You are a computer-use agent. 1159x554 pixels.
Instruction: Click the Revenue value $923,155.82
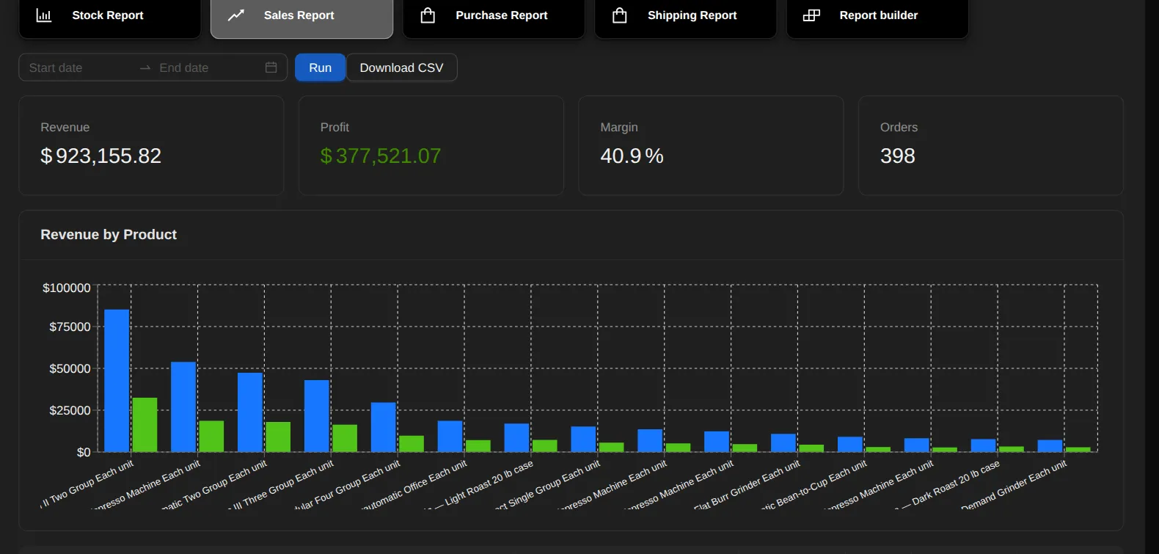click(100, 156)
